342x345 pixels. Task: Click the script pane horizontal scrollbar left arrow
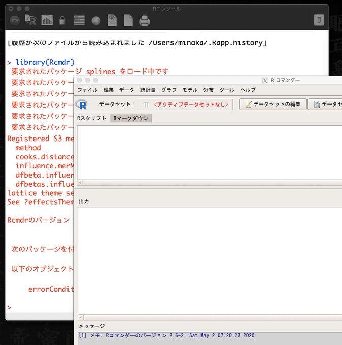point(80,183)
